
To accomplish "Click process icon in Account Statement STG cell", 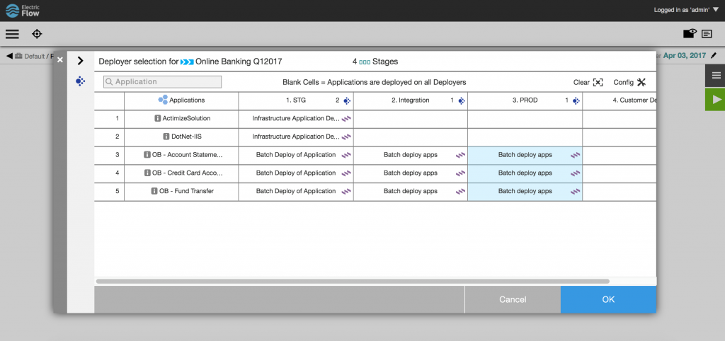I will [x=346, y=155].
